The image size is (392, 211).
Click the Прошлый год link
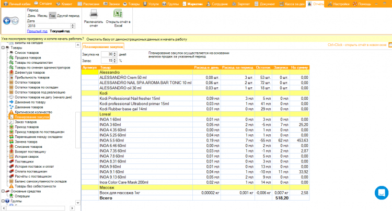pos(37,31)
